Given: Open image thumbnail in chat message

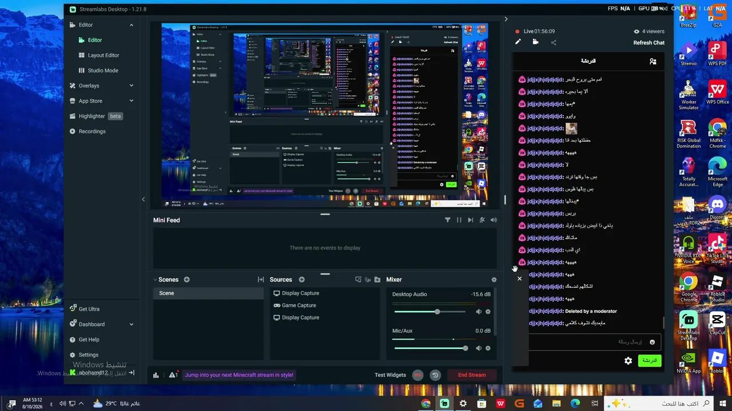Looking at the screenshot, I should point(571,128).
